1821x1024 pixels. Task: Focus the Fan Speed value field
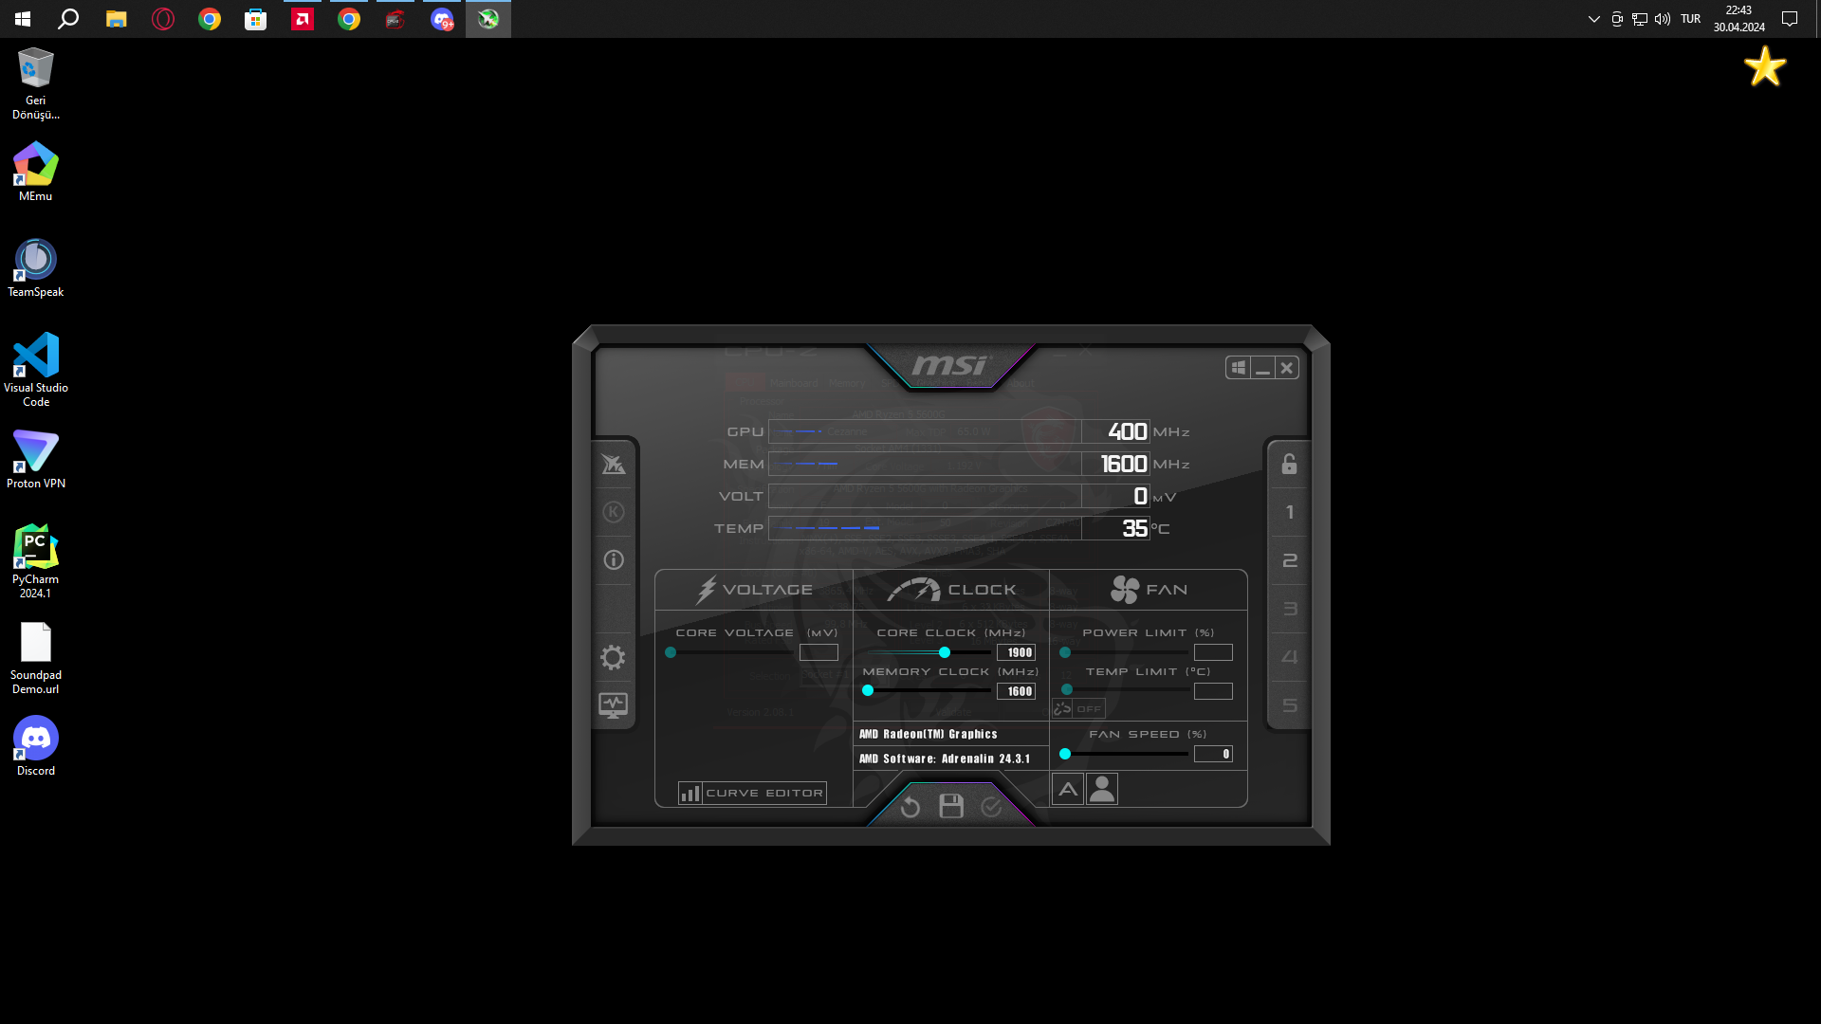[x=1213, y=754]
